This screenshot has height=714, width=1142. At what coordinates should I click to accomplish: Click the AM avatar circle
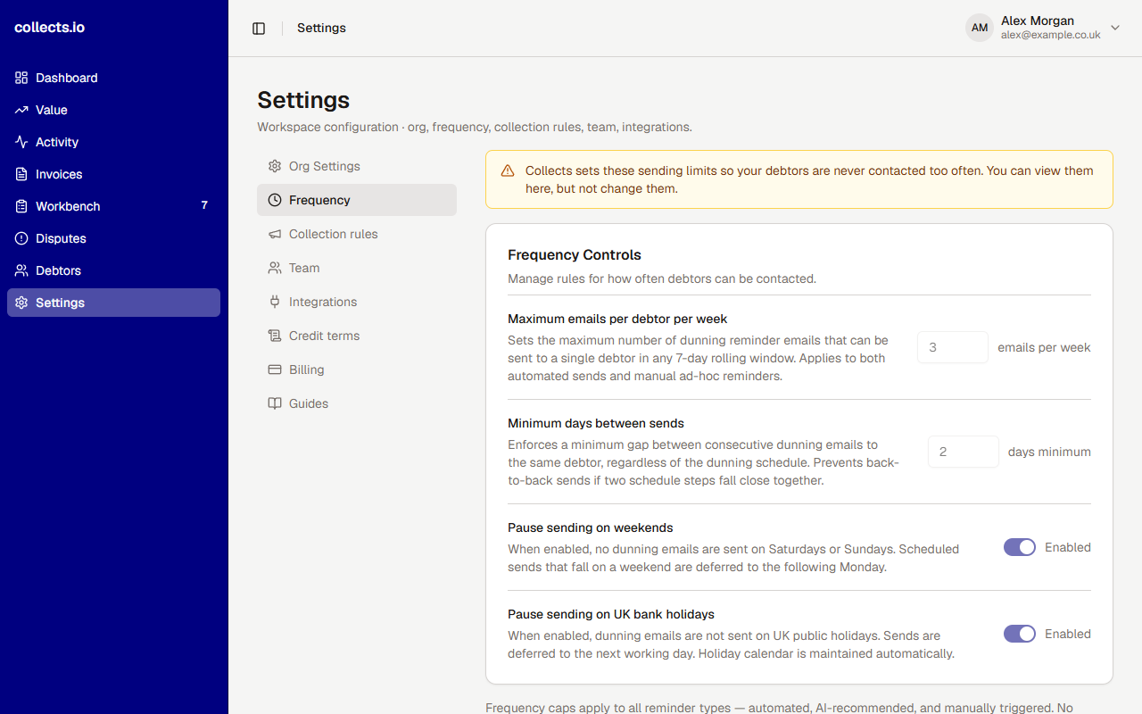click(980, 28)
